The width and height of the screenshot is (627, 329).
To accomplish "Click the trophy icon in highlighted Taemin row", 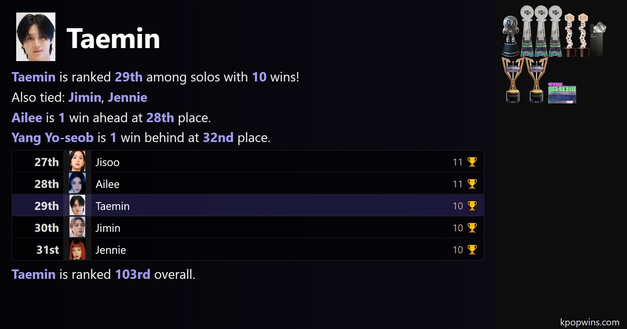I will click(x=472, y=206).
